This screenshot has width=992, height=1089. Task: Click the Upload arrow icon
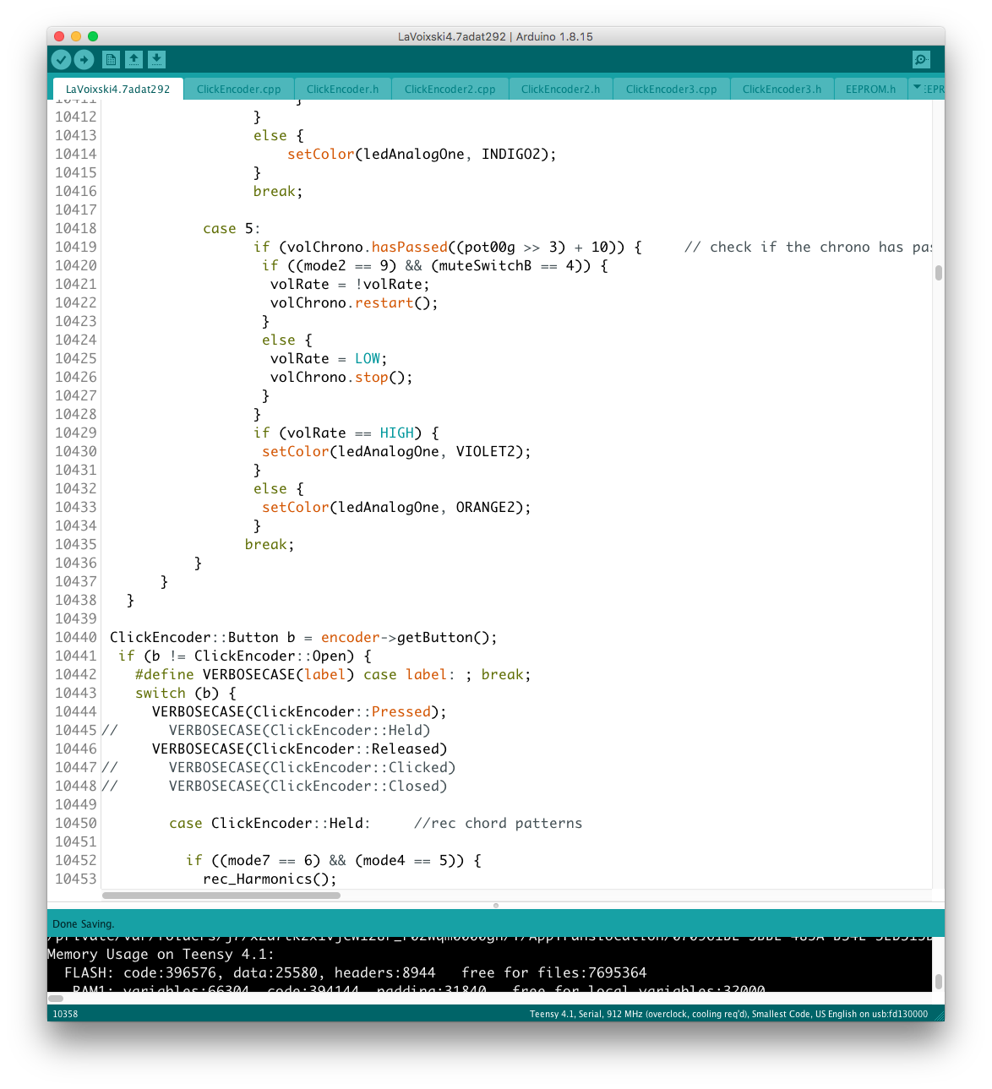(x=84, y=59)
